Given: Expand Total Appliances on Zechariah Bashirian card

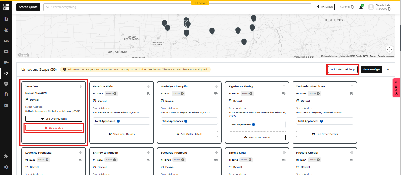Looking at the screenshot, I should (325, 121).
